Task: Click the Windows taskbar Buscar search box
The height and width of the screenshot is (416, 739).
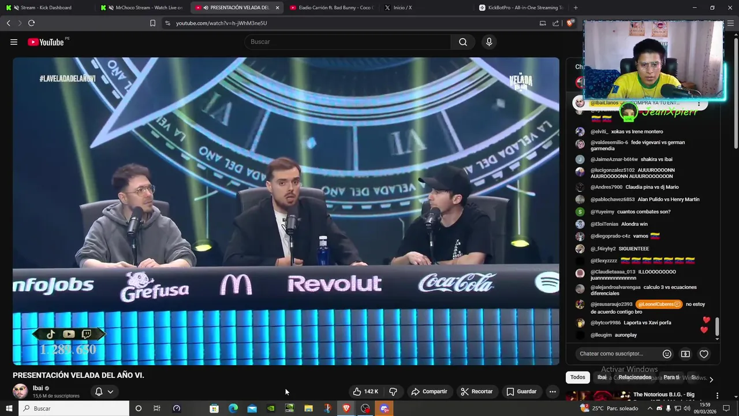Action: coord(74,408)
